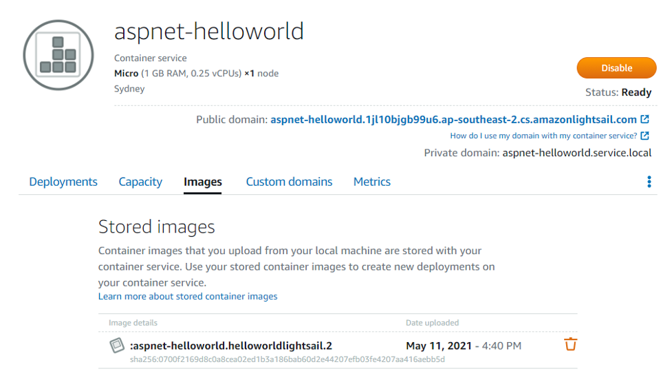Click the aspnet-helloworld service title
672x380 pixels.
click(x=208, y=31)
